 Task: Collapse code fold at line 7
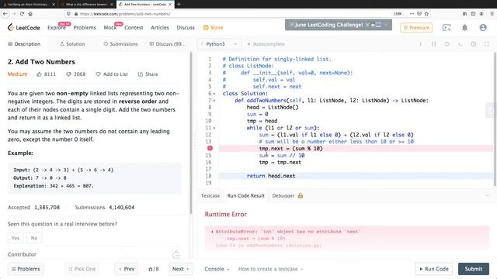214,101
